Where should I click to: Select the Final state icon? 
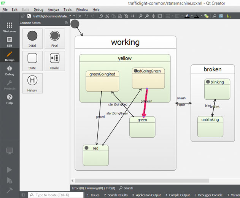tap(55, 36)
